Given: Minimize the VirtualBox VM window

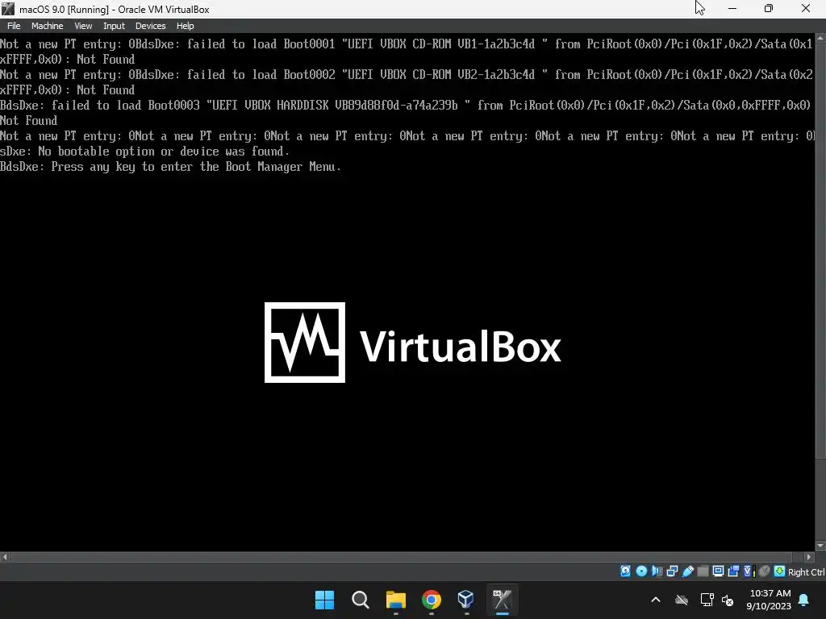Looking at the screenshot, I should point(732,8).
